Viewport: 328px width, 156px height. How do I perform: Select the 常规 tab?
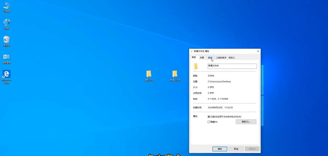[194, 57]
